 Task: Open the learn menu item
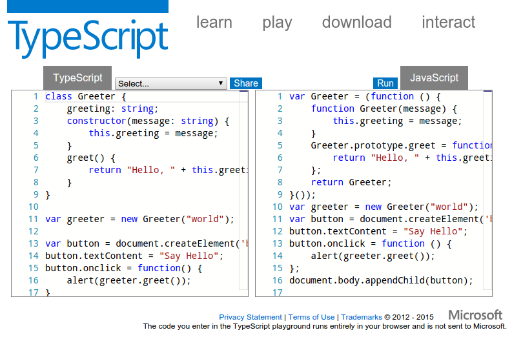coord(214,22)
